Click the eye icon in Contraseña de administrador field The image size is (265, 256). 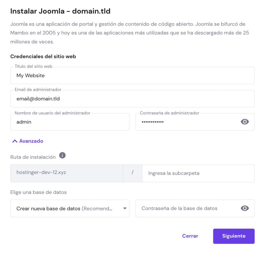(x=245, y=122)
